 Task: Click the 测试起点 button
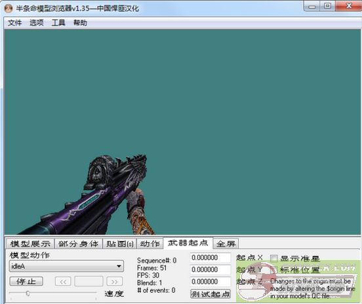pos(211,294)
